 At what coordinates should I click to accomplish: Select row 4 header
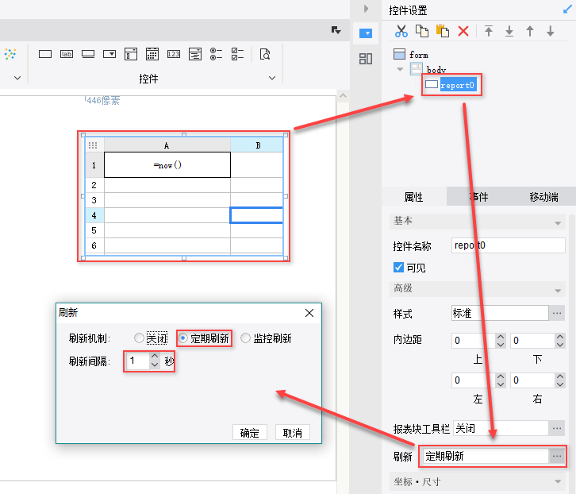click(94, 215)
